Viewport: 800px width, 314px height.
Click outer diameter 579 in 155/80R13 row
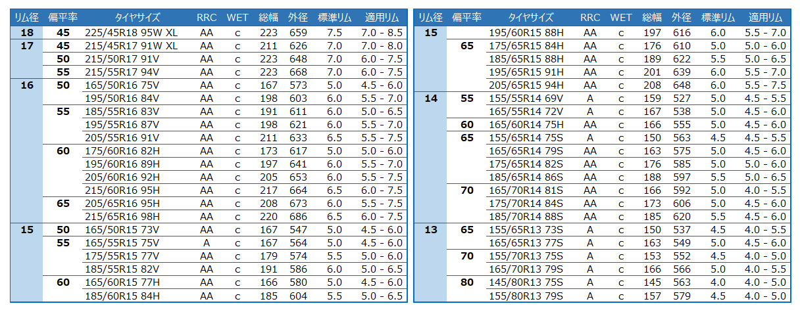coord(682,295)
